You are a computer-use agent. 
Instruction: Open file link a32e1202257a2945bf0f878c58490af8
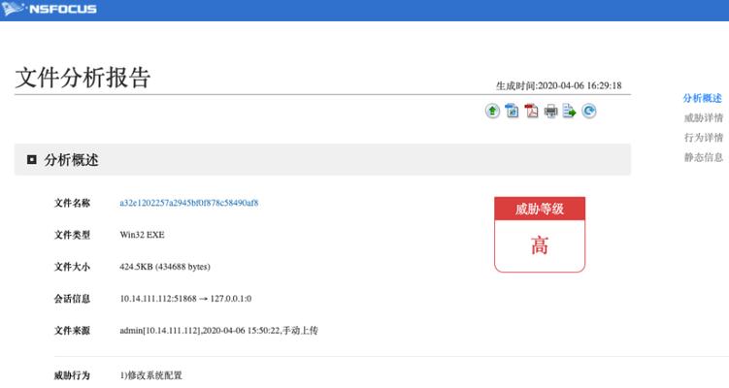(x=188, y=203)
